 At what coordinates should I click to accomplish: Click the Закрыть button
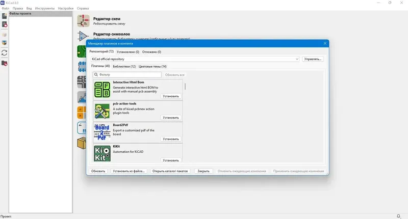[203, 171]
